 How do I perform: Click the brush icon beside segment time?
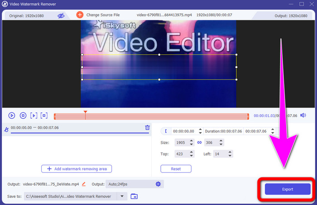6,129
